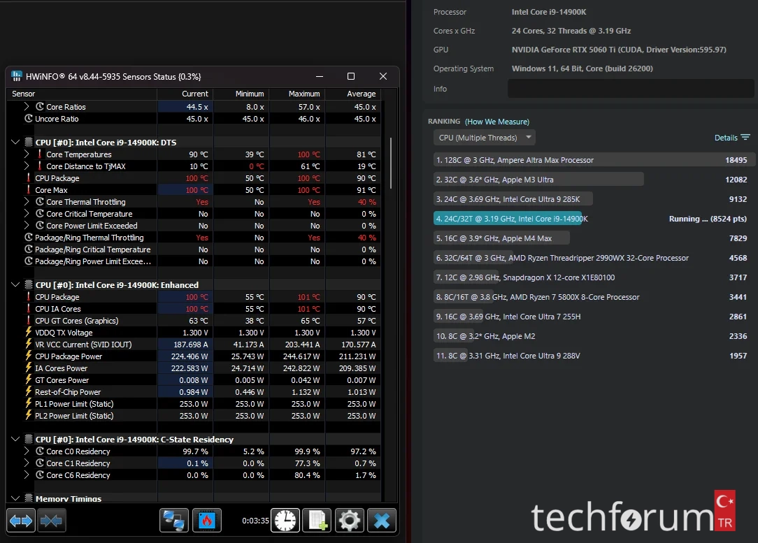Select the Ampere Altra Max Processor ranking entry
Image resolution: width=758 pixels, height=543 pixels.
pyautogui.click(x=593, y=160)
